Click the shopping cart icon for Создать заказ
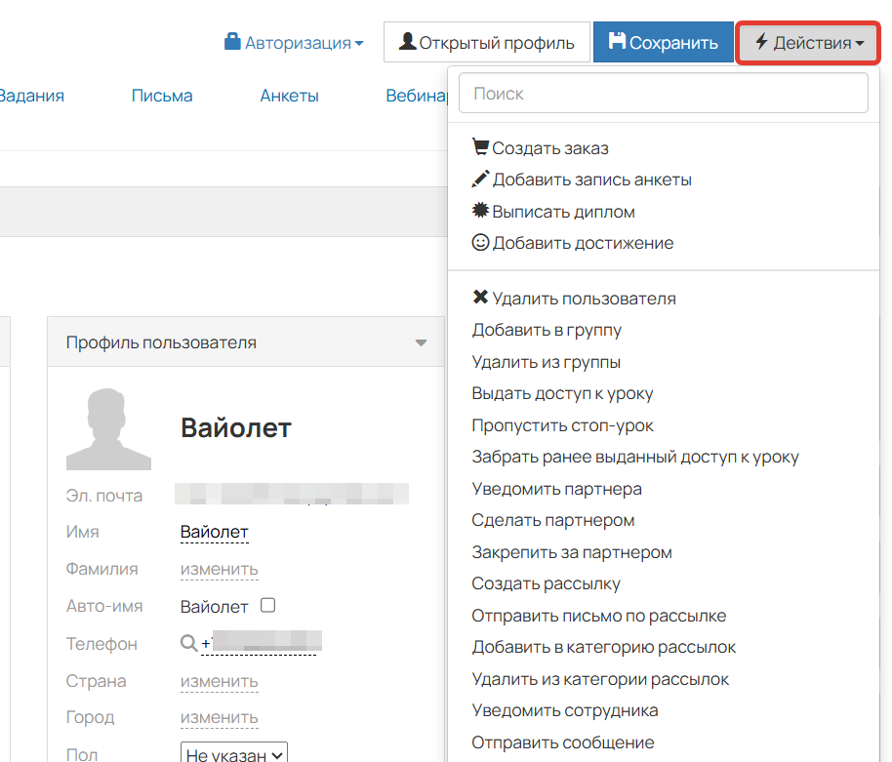Image resolution: width=892 pixels, height=762 pixels. click(x=480, y=148)
